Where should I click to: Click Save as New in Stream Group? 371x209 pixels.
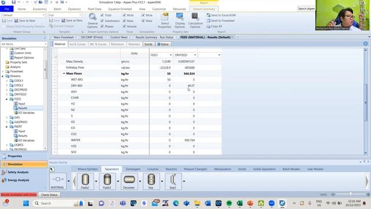click(25, 21)
